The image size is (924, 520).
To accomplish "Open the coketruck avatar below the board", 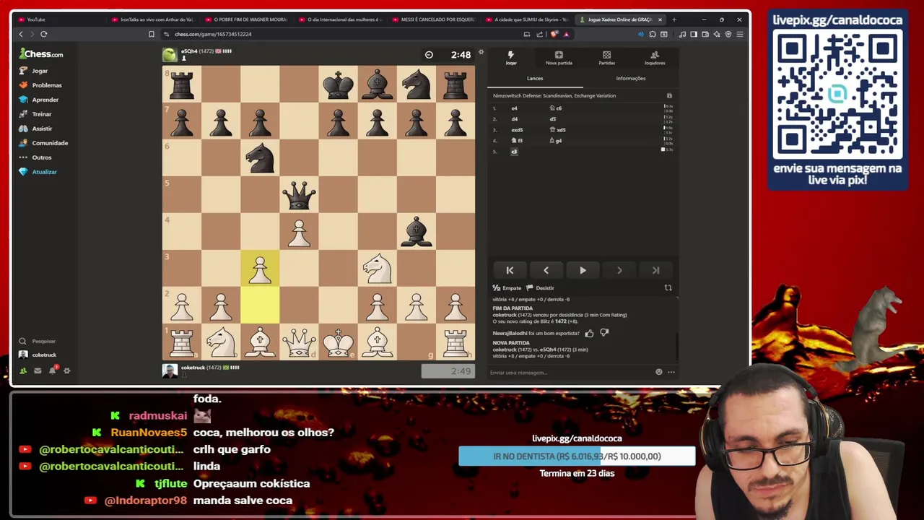I will point(169,370).
